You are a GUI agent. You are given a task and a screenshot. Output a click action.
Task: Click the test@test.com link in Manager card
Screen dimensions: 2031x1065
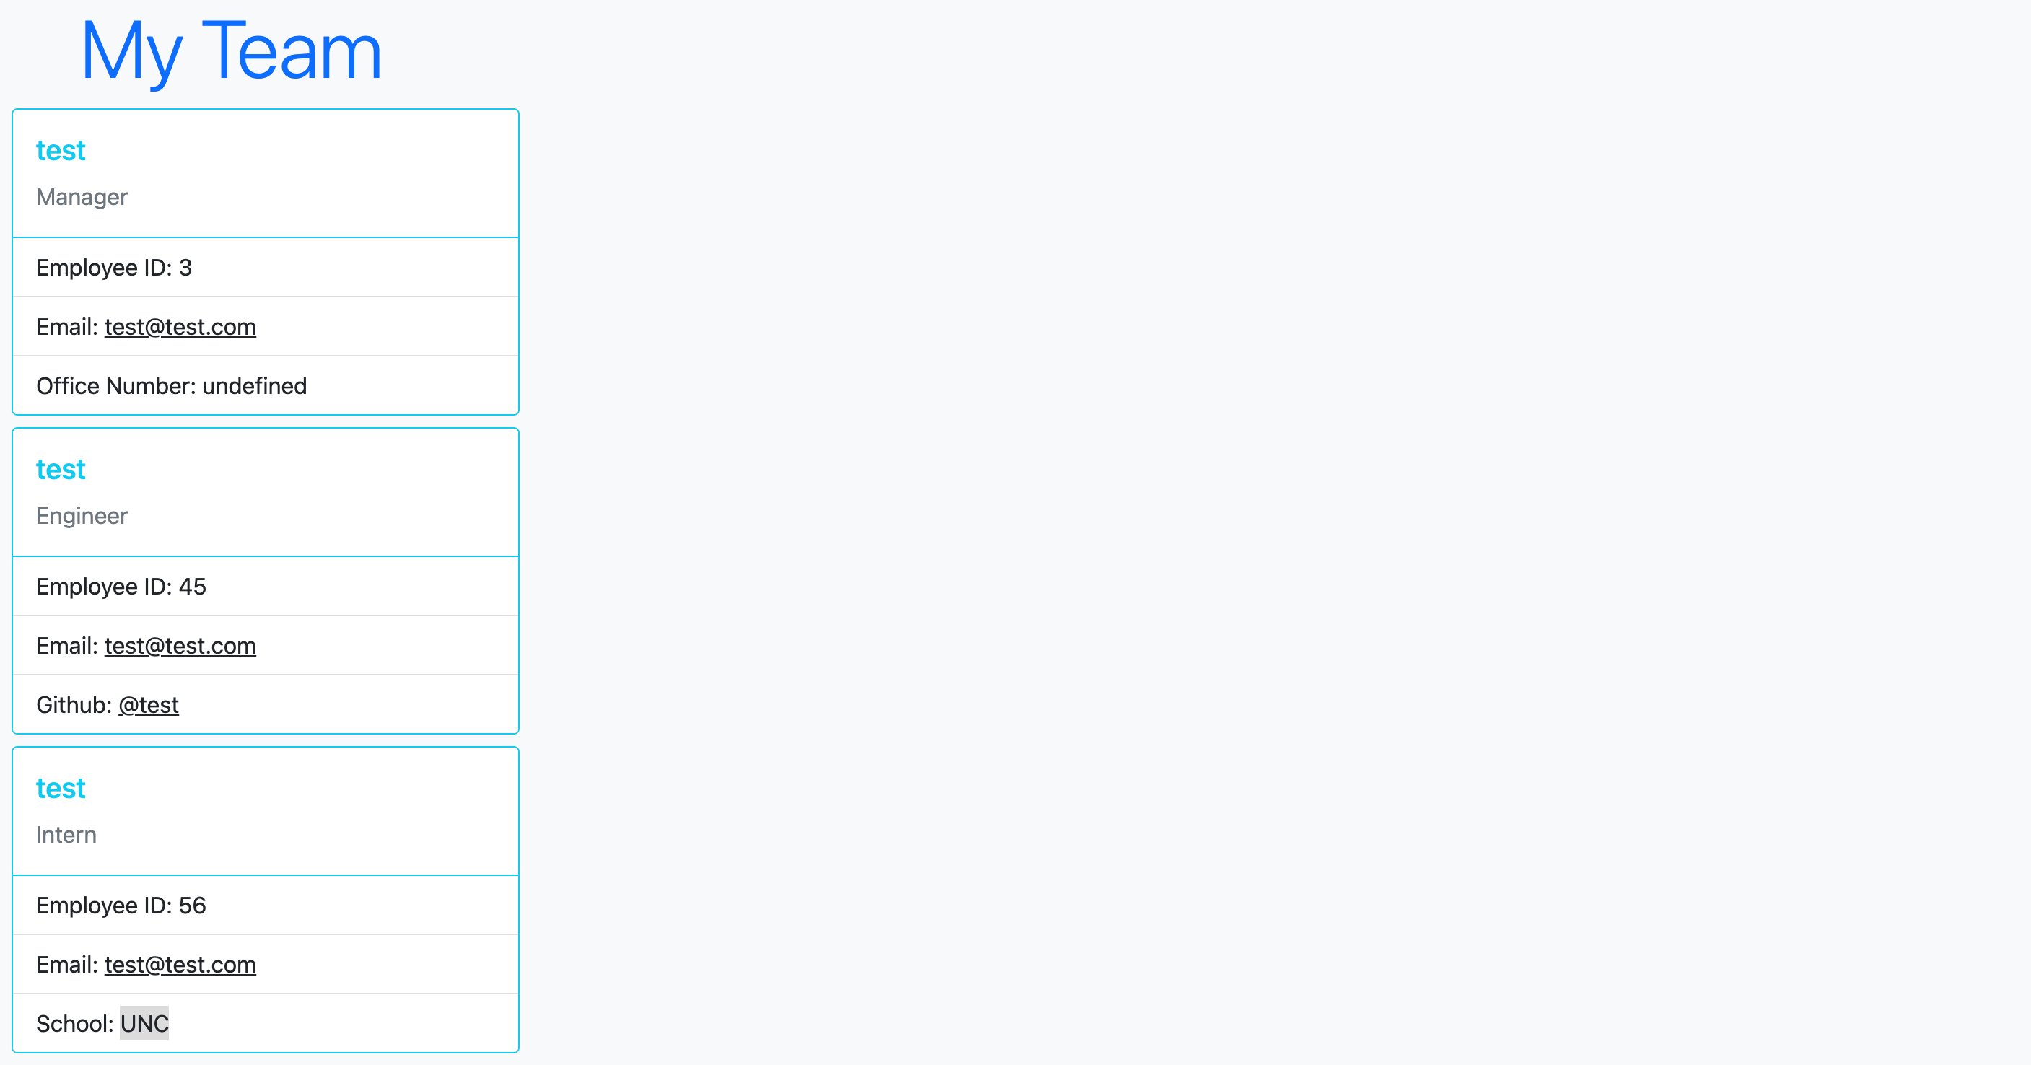click(x=179, y=326)
